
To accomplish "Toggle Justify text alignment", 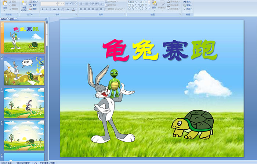I will pyautogui.click(x=93, y=9).
